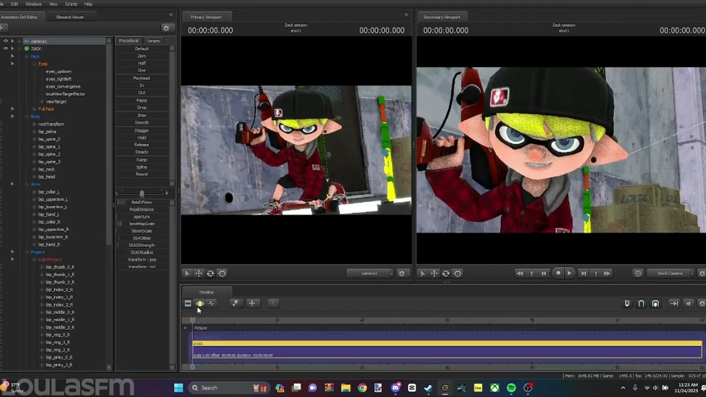Image resolution: width=706 pixels, height=397 pixels.
Task: Select the primary viewport screen tool
Action: (222, 273)
